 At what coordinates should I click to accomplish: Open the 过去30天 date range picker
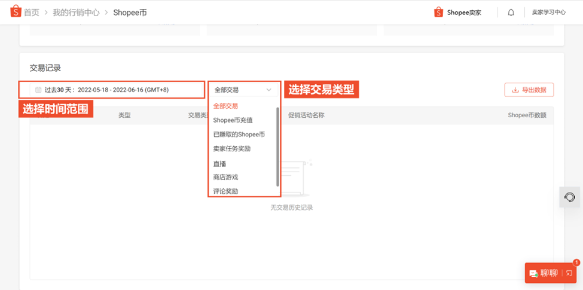117,90
